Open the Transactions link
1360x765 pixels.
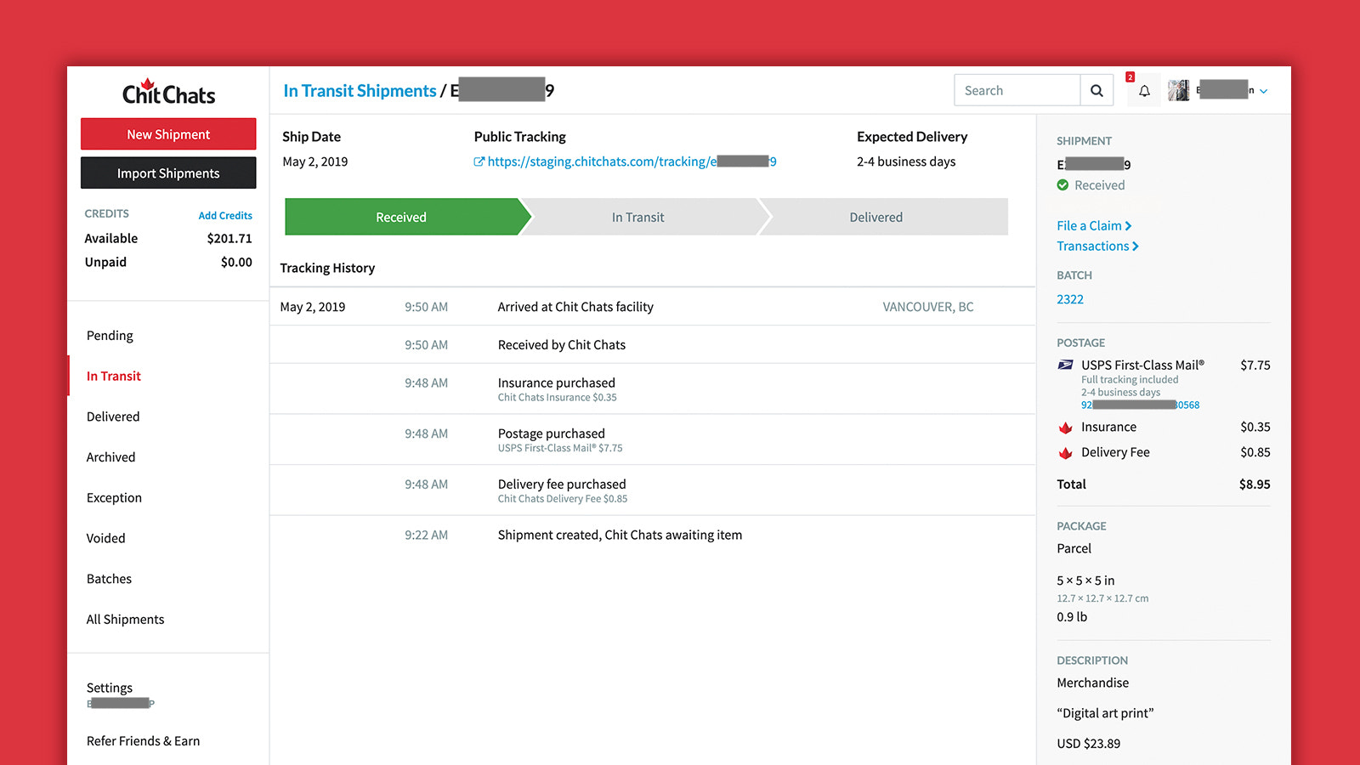coord(1097,246)
